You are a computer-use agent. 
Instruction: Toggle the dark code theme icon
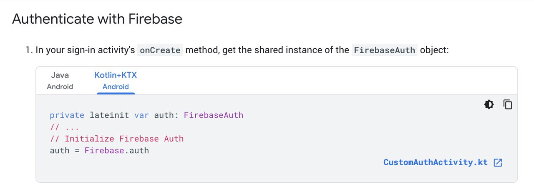[489, 104]
